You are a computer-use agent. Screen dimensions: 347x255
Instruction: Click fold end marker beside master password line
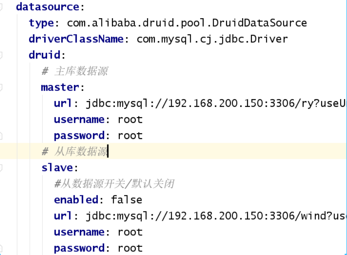coord(1,136)
